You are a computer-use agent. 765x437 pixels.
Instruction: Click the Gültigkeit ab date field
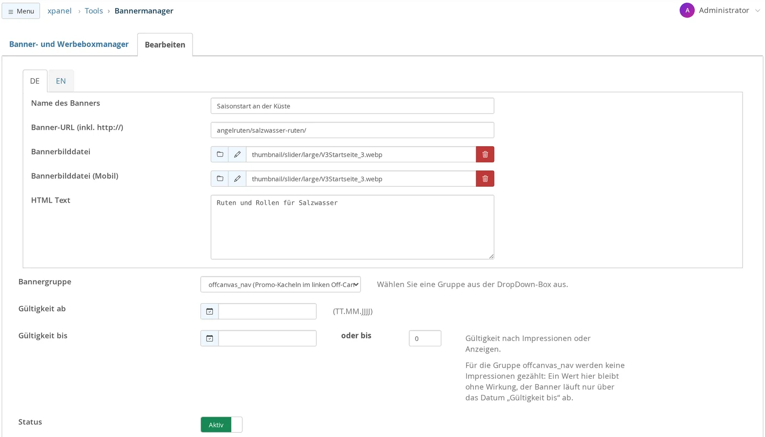[267, 311]
